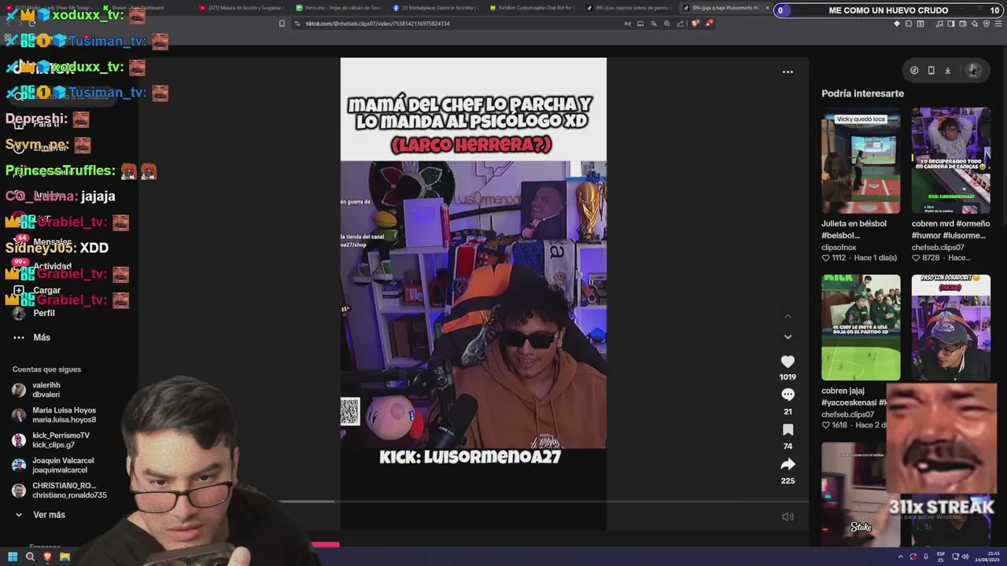
Task: Open the taskbar clock showing 21:45
Action: click(988, 557)
